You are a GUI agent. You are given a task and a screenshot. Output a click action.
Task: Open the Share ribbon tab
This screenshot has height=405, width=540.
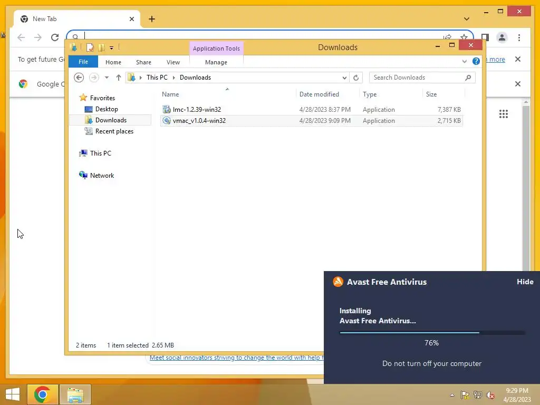[143, 62]
